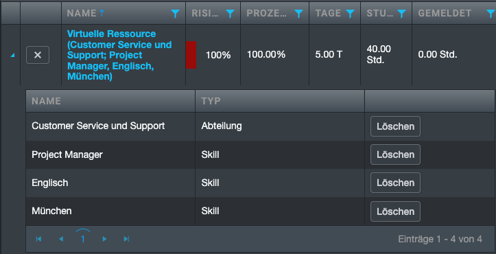
Task: Go to the last page of entries
Action: (126, 239)
